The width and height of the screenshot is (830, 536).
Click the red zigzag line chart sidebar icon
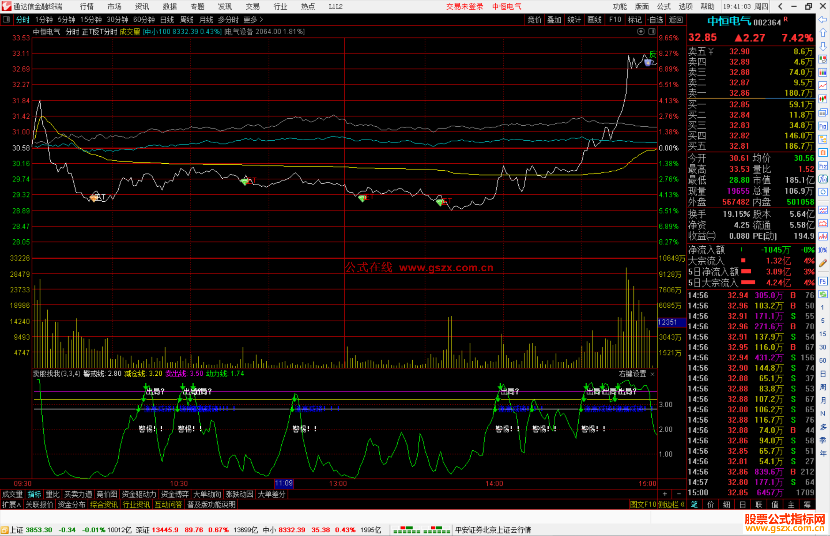823,237
